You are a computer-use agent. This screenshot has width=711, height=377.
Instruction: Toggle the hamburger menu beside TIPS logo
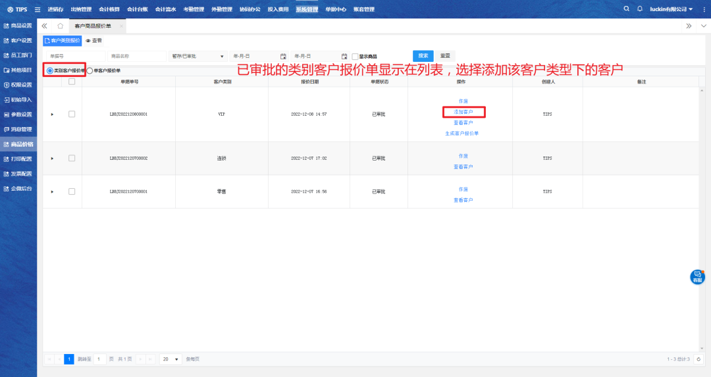[x=37, y=9]
